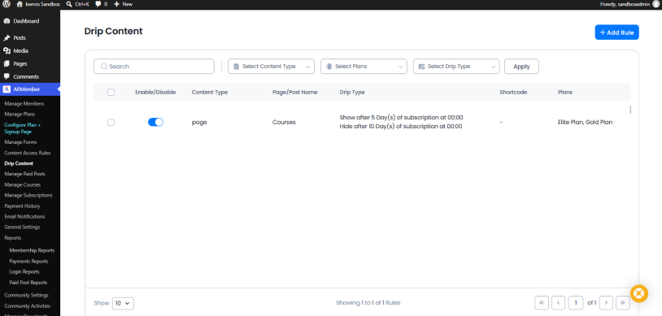Viewport: 662px width, 316px height.
Task: Open Community Settings menu item
Action: click(26, 296)
